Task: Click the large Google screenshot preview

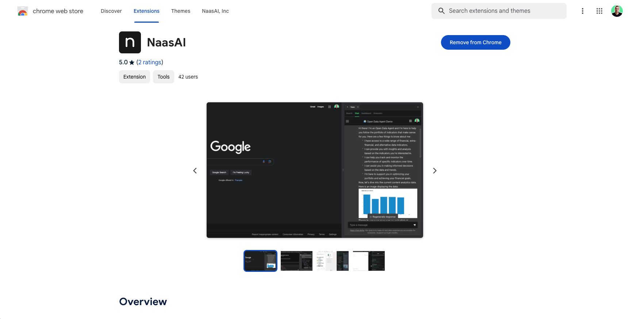Action: pos(315,170)
